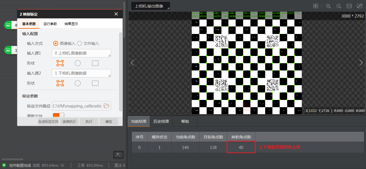Open the multi-view split layout icon
This screenshot has width=366, height=169.
click(x=316, y=6)
